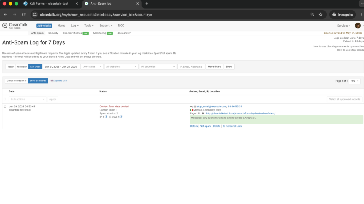Mark the record as Not spam
364x204 pixels.
click(x=205, y=126)
